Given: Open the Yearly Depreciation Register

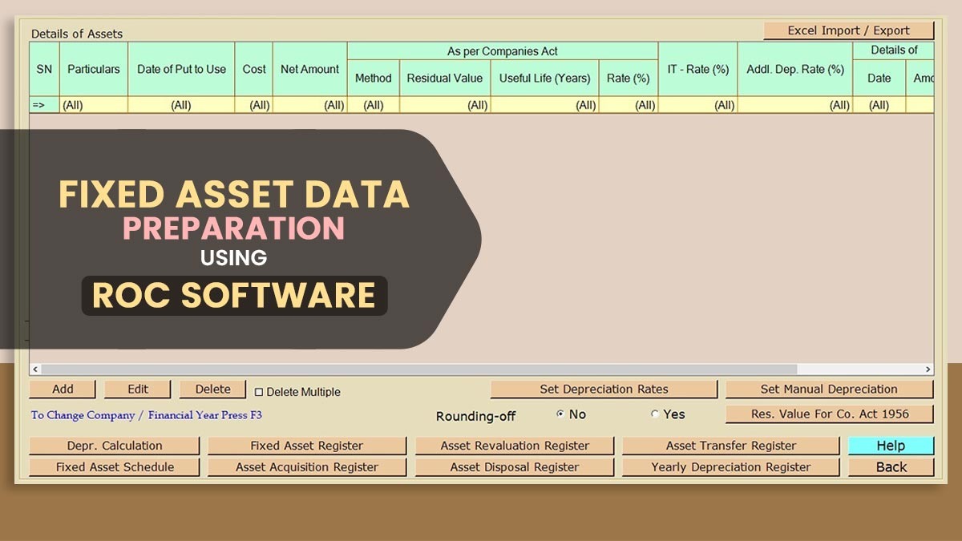Looking at the screenshot, I should click(731, 466).
